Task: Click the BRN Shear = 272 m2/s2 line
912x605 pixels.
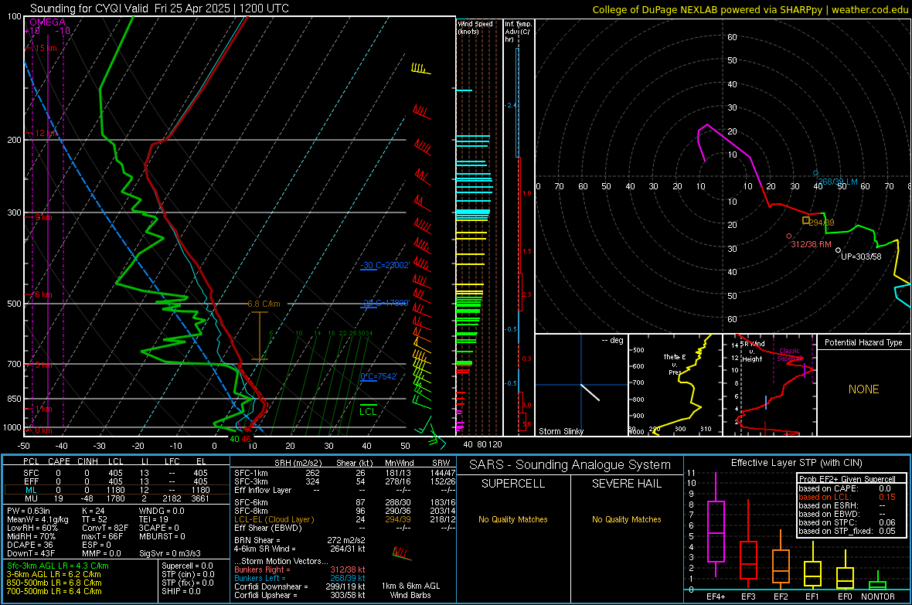Action: point(300,540)
